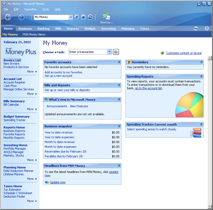Open the My Money address dropdown
Screen dimensions: 213x210
(x=71, y=17)
